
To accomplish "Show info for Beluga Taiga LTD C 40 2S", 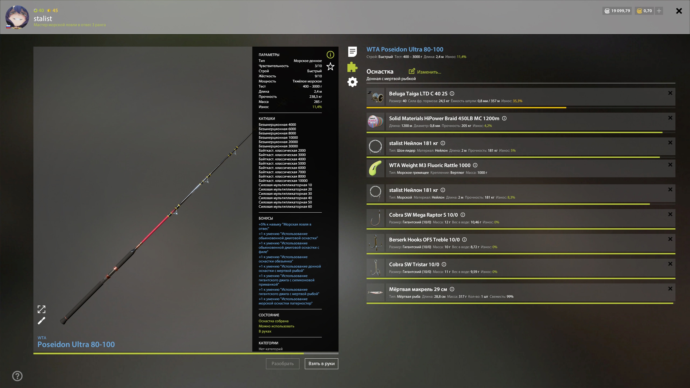I will click(x=452, y=93).
